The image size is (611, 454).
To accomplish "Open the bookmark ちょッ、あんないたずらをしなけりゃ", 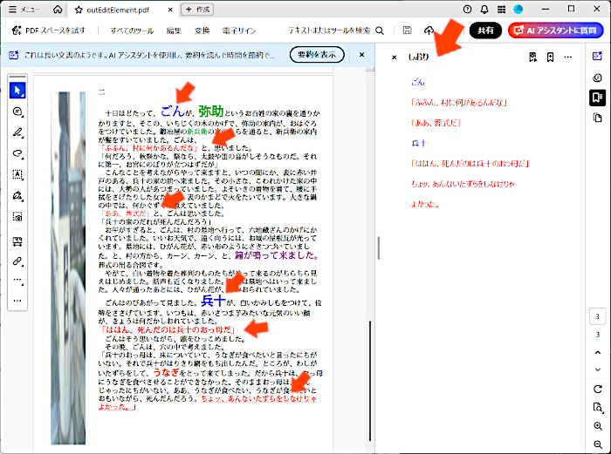I will pos(463,184).
